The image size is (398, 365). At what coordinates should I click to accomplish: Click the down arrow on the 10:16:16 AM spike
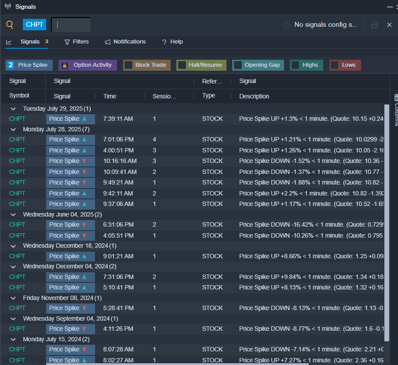[x=84, y=161]
